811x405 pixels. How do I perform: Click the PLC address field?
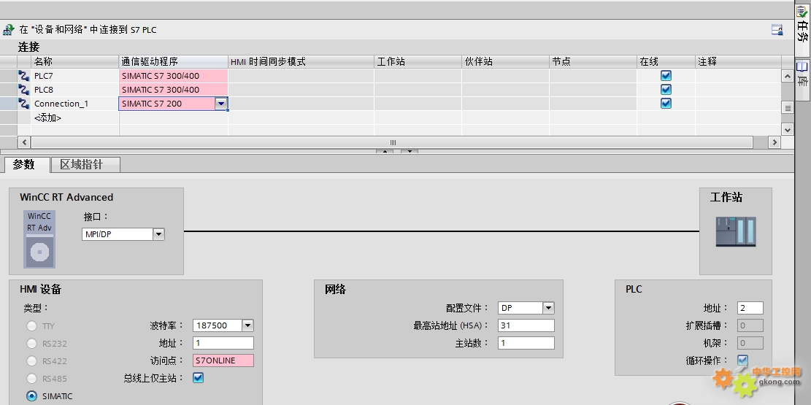pos(750,308)
